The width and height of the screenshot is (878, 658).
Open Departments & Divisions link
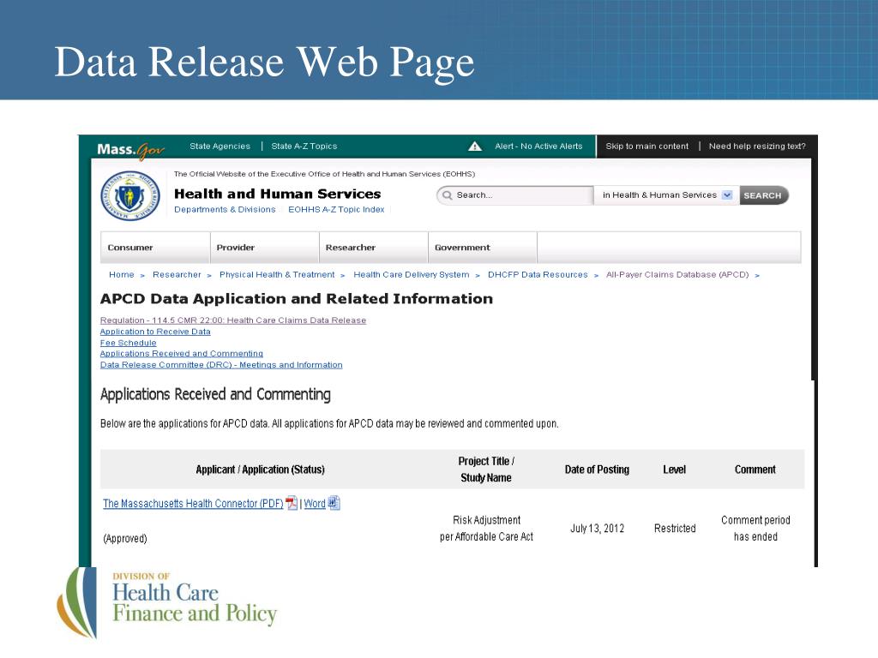tap(225, 209)
